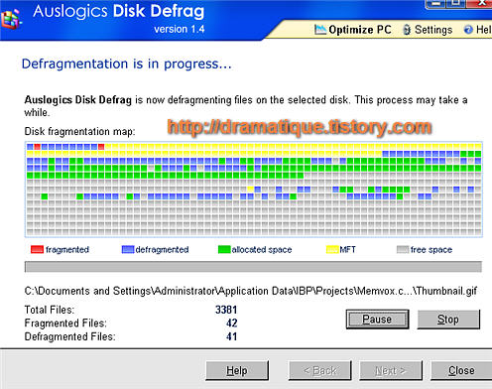The height and width of the screenshot is (389, 492).
Task: Click the grayed-out Back button
Action: coord(319,370)
